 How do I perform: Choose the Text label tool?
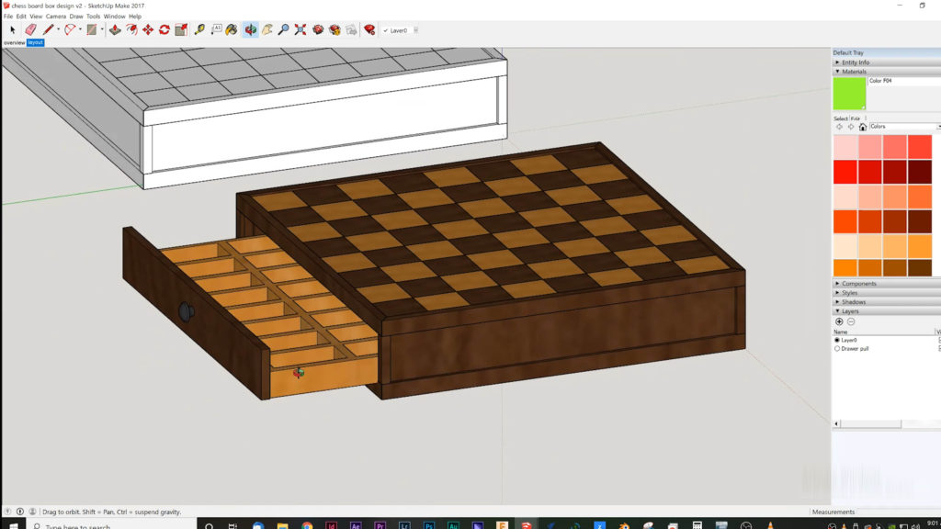[x=216, y=30]
